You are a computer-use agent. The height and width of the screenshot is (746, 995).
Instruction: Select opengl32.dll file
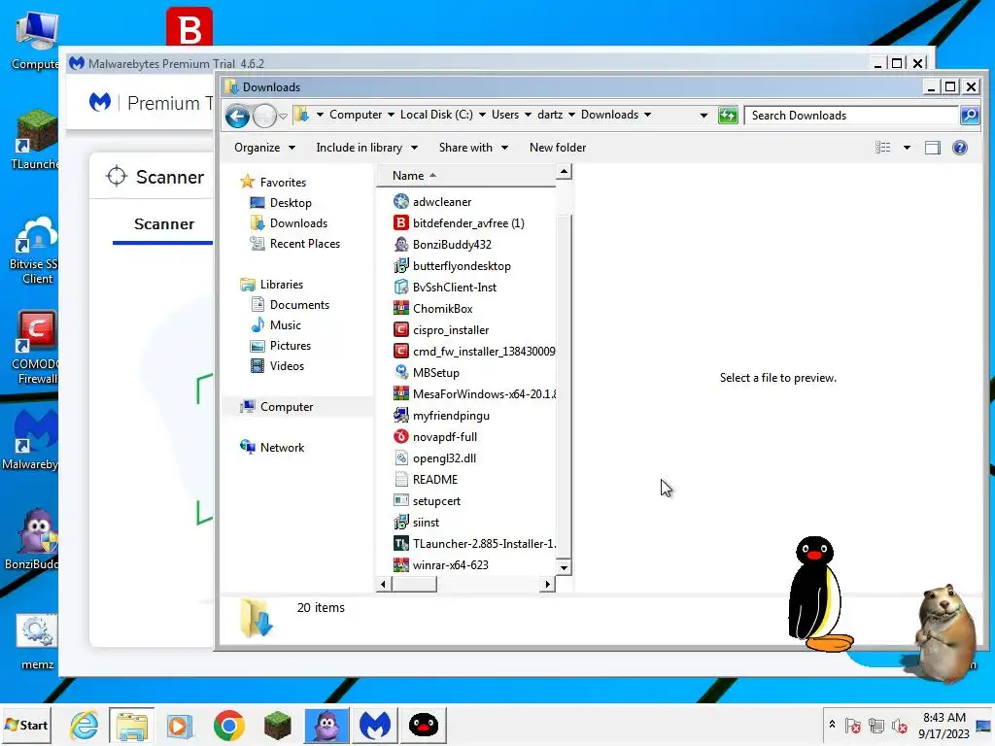point(434,458)
